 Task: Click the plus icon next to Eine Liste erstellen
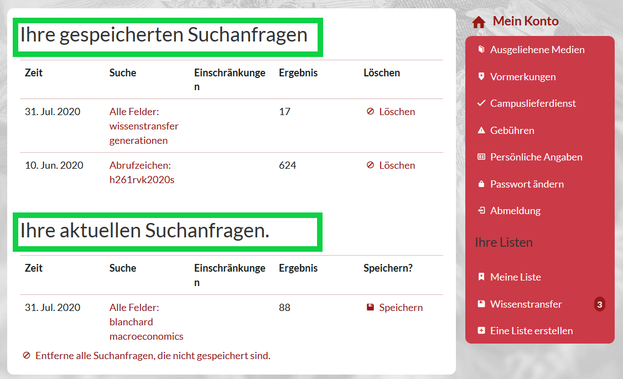pos(481,330)
